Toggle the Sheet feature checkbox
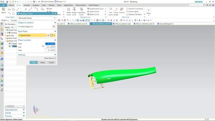This screenshot has height=121, width=215. 10,43
